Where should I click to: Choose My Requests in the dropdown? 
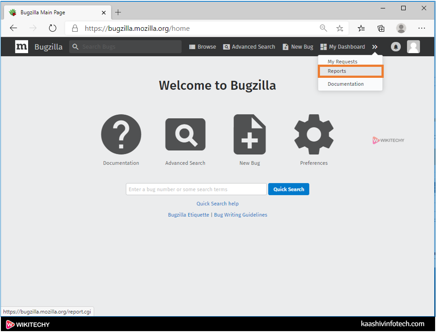point(342,62)
